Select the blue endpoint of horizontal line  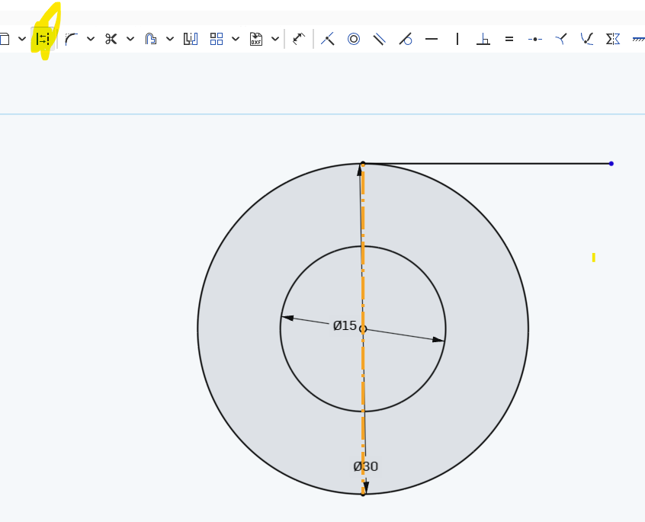[611, 163]
